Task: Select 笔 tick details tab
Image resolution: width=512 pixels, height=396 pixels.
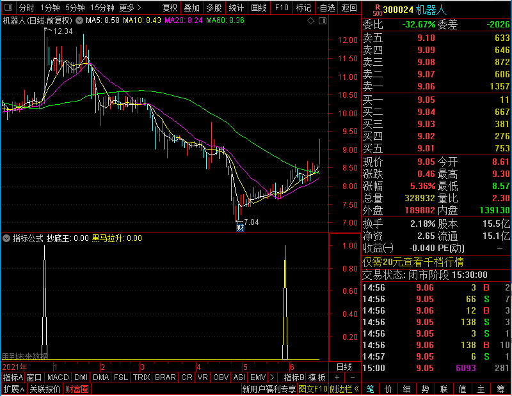Action: point(371,389)
